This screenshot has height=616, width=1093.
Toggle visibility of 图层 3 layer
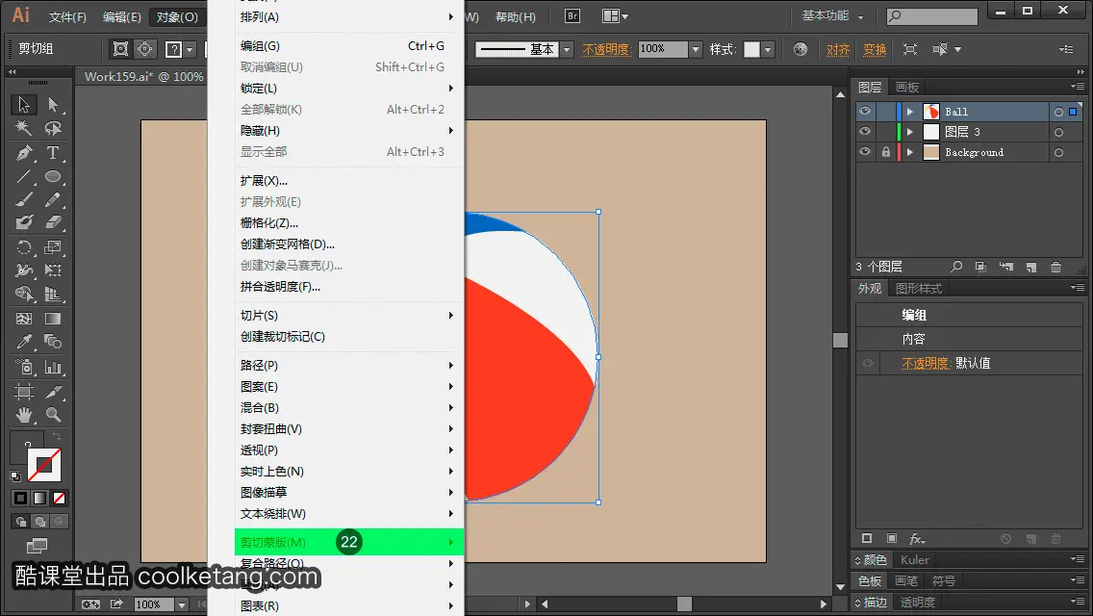click(x=865, y=131)
